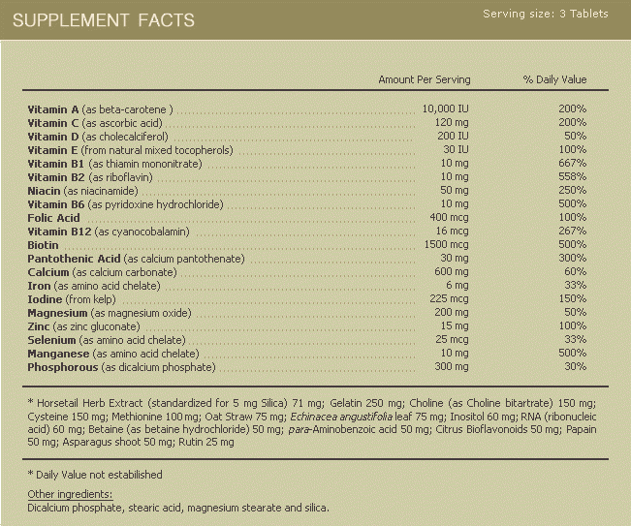The image size is (631, 526).
Task: Click the '200 IU' amount value
Action: pyautogui.click(x=453, y=136)
